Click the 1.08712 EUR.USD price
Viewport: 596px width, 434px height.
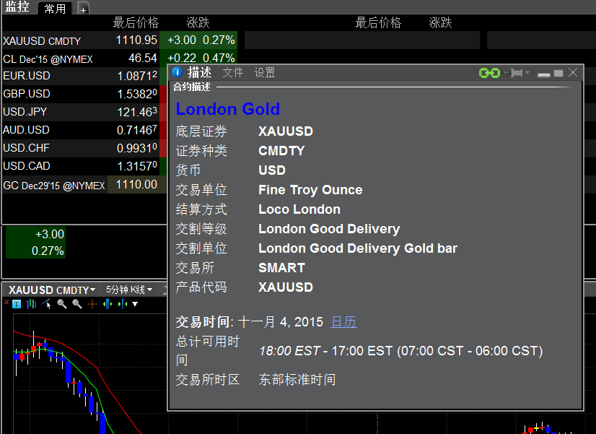pos(137,76)
